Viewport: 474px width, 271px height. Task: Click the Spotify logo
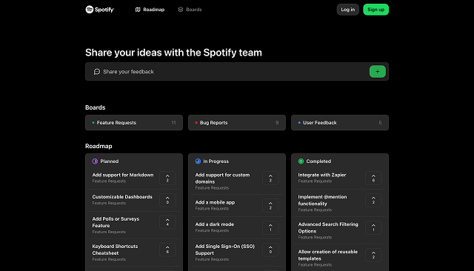pos(100,10)
